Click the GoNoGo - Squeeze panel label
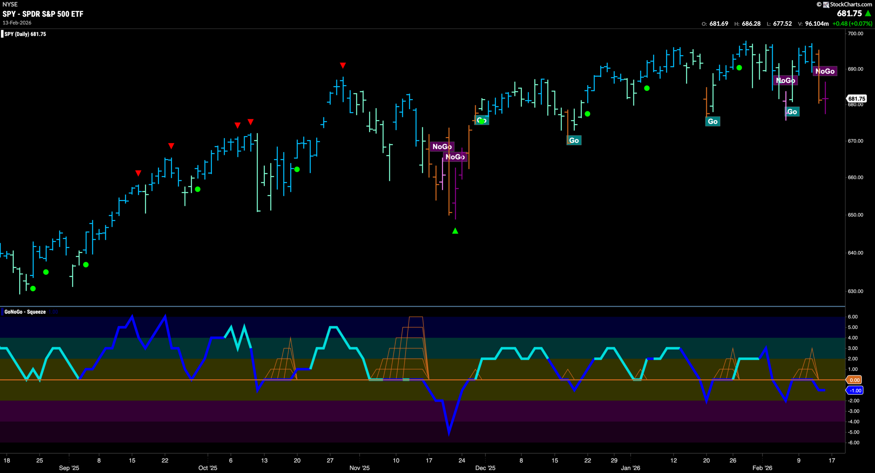 pos(25,312)
